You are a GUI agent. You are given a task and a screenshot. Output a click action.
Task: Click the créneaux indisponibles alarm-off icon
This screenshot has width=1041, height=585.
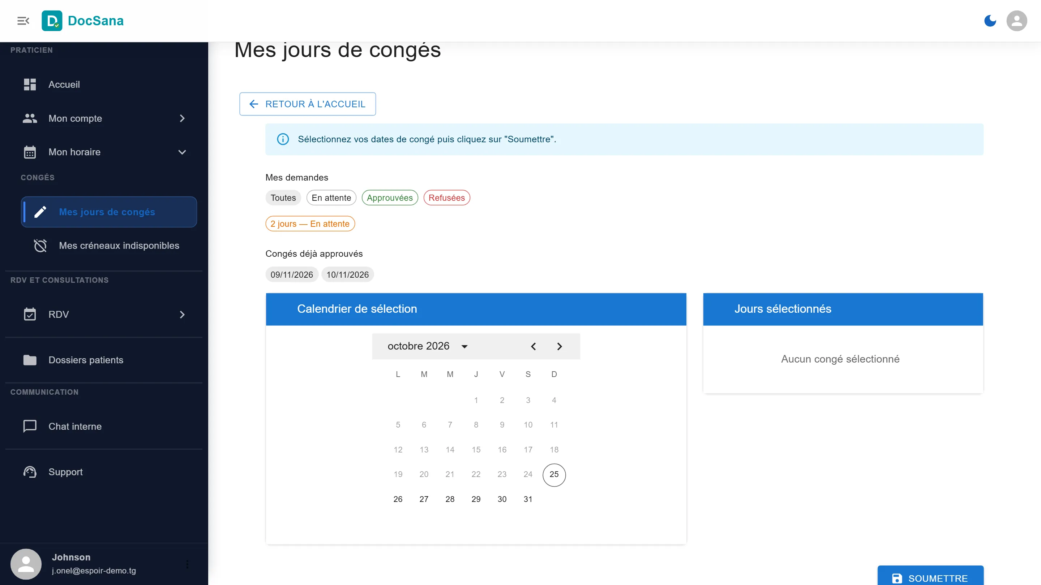pyautogui.click(x=40, y=246)
